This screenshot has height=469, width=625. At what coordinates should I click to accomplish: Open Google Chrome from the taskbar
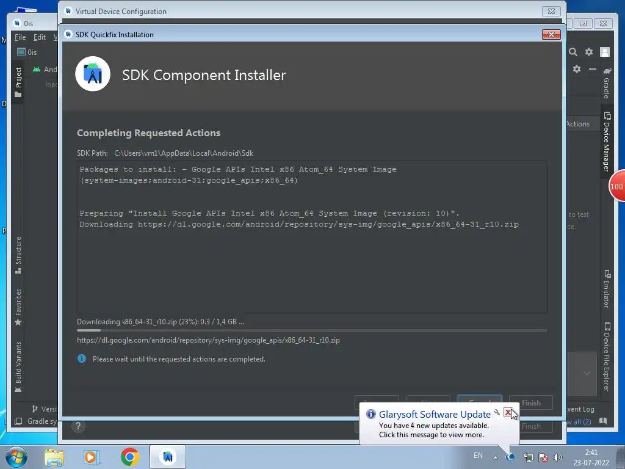coord(129,457)
